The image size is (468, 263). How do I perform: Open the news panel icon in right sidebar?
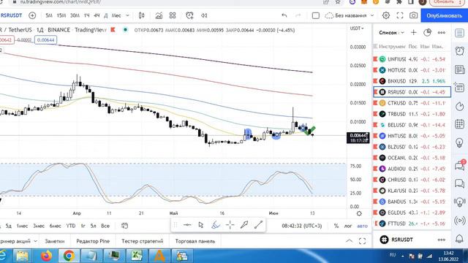coord(460,70)
